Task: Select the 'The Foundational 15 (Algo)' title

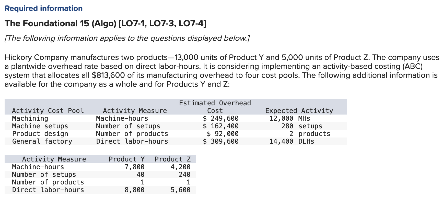Action: pyautogui.click(x=61, y=23)
